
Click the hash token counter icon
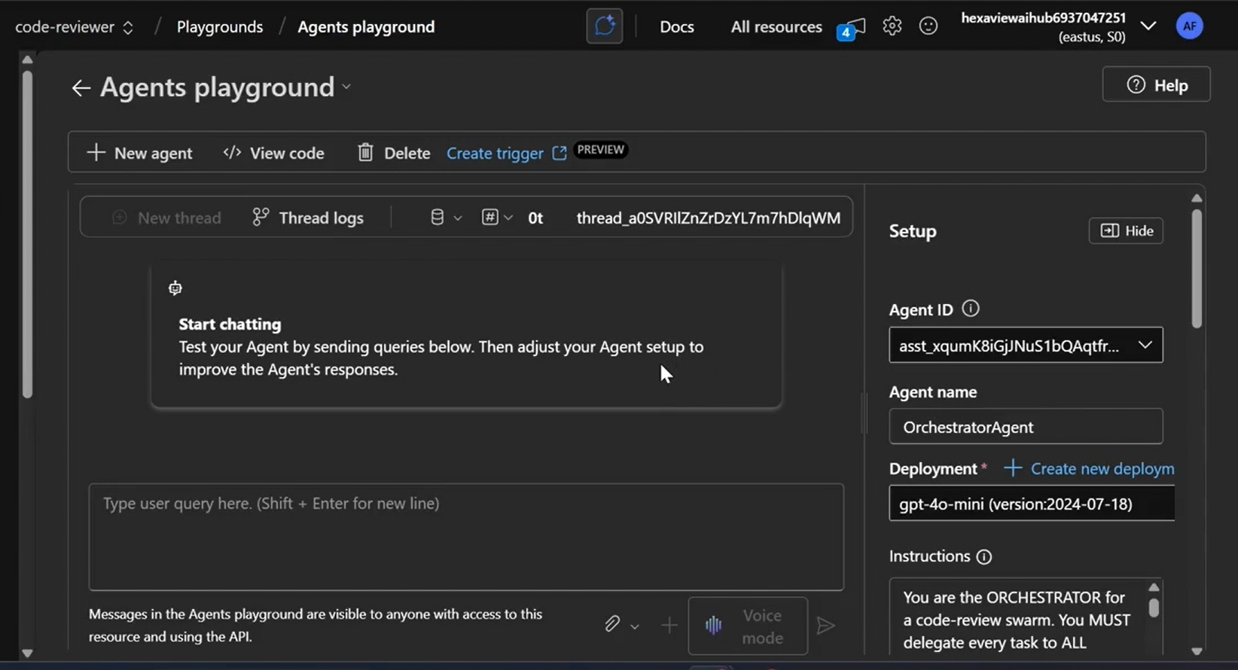pyautogui.click(x=490, y=218)
